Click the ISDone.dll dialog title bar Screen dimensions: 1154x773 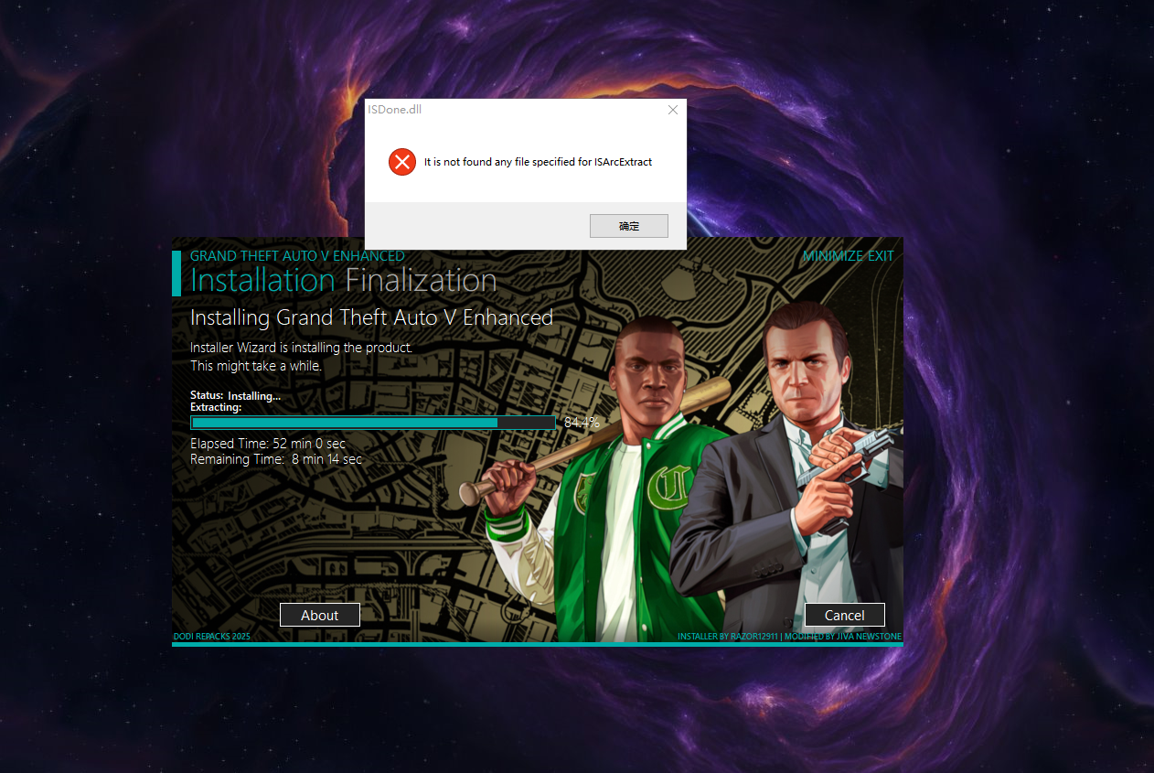pos(512,110)
